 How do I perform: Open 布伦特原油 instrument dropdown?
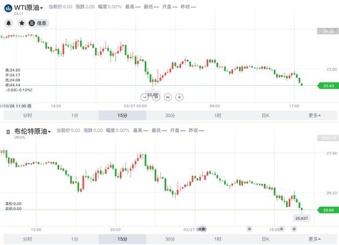pyautogui.click(x=33, y=131)
